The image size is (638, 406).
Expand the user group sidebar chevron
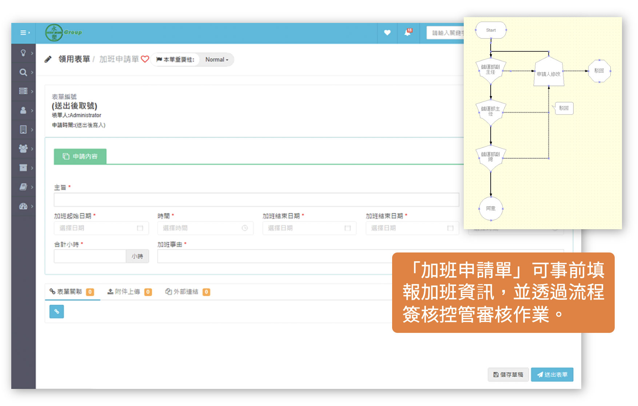click(x=32, y=148)
